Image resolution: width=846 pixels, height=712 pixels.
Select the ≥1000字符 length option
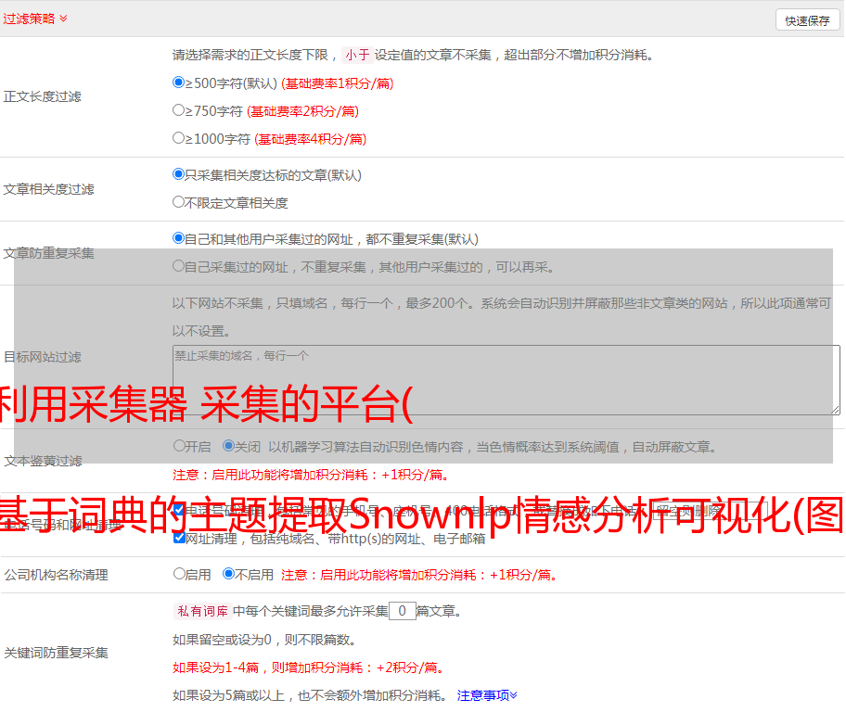click(x=178, y=138)
